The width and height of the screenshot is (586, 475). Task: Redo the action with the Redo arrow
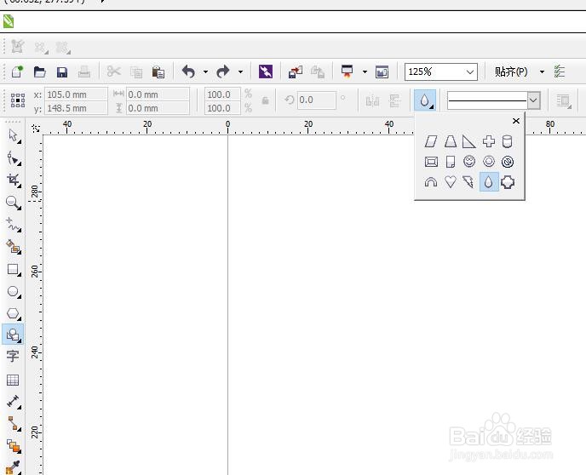coord(223,72)
